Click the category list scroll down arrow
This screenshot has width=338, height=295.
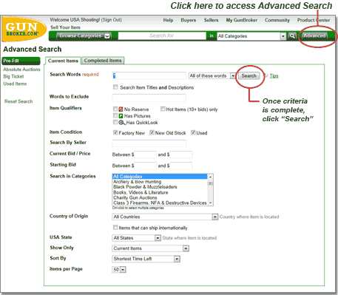[x=210, y=203]
